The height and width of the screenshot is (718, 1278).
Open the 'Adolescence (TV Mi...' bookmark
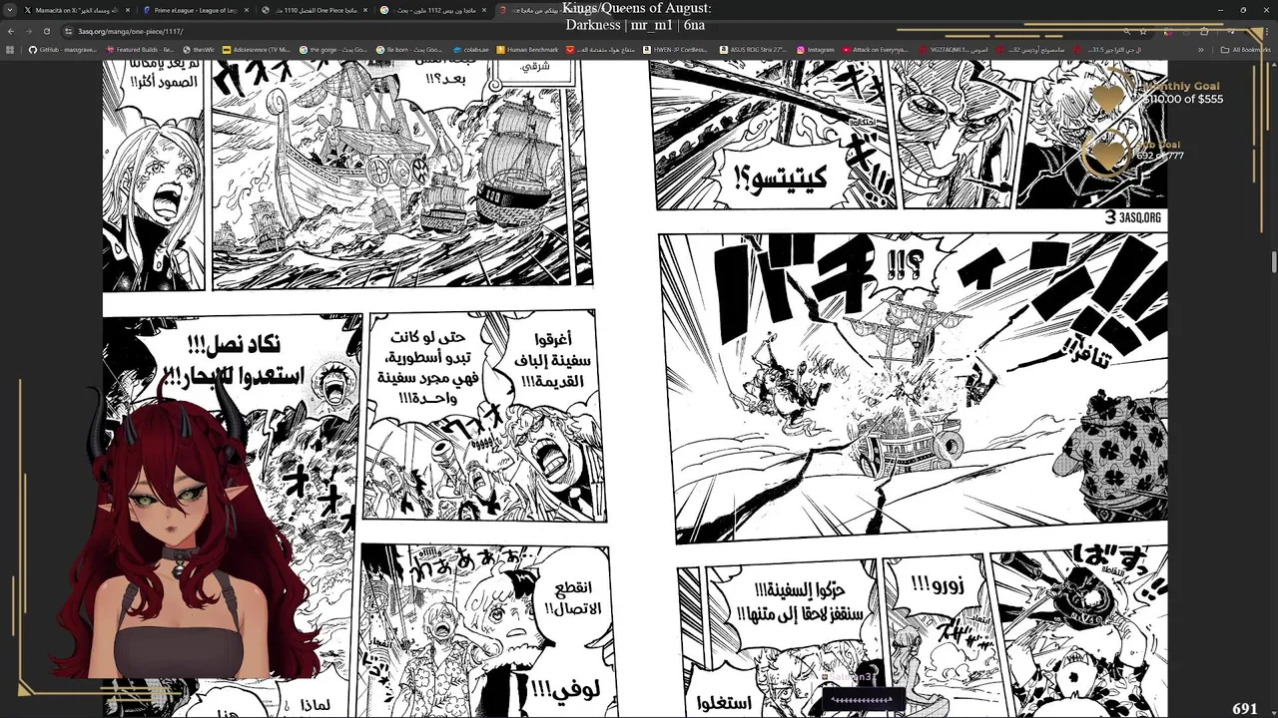(x=257, y=50)
